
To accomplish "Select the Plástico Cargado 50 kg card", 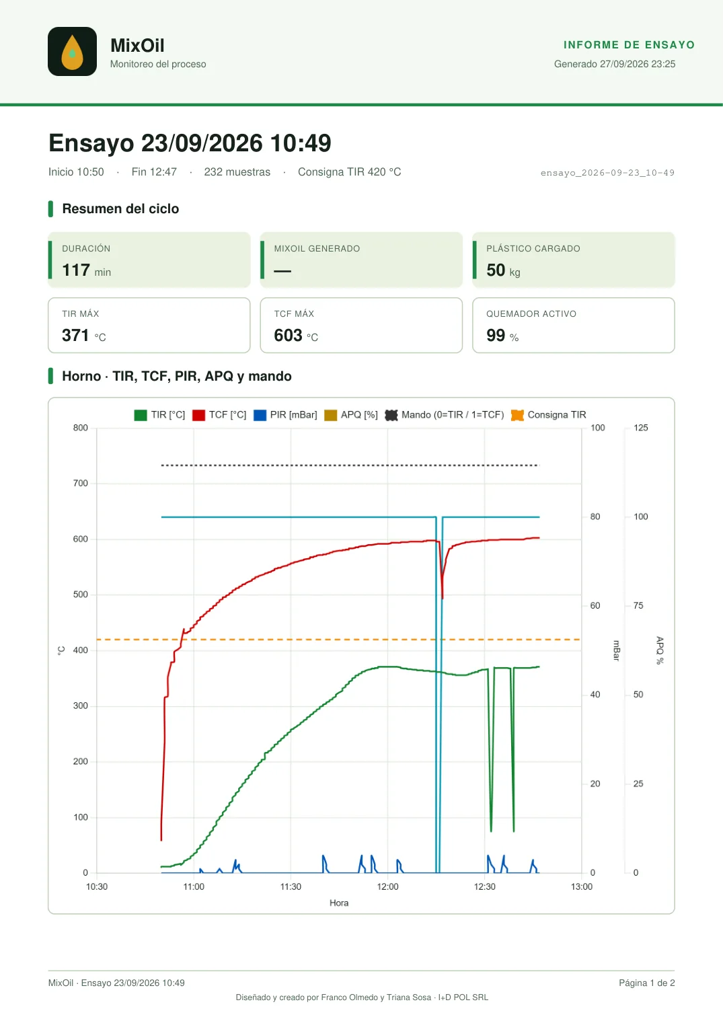I will click(574, 260).
